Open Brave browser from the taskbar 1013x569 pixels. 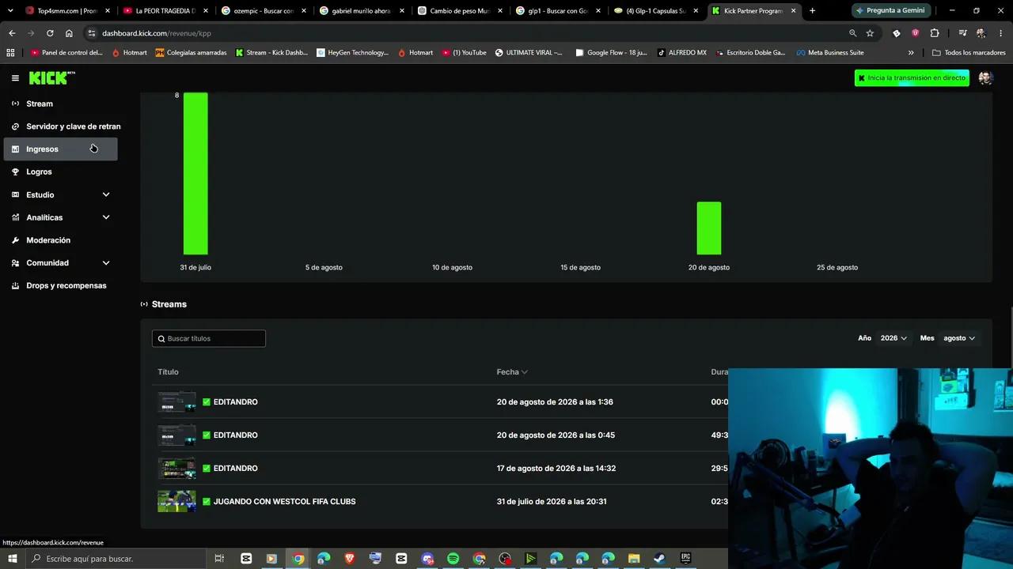pyautogui.click(x=350, y=559)
